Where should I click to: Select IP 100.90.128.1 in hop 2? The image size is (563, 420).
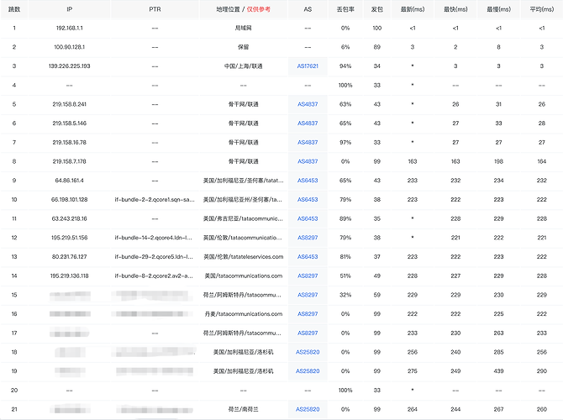(69, 47)
